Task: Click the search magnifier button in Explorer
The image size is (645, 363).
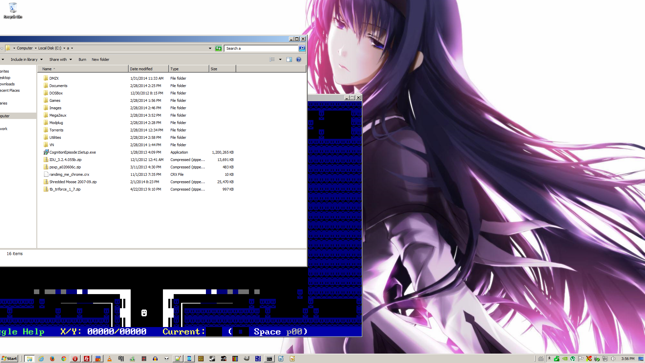Action: coord(302,48)
